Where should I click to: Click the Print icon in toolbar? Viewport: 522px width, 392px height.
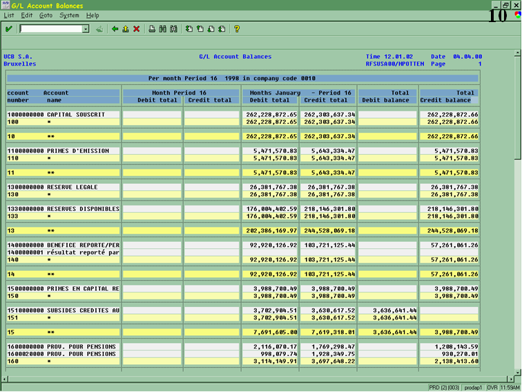tap(152, 29)
